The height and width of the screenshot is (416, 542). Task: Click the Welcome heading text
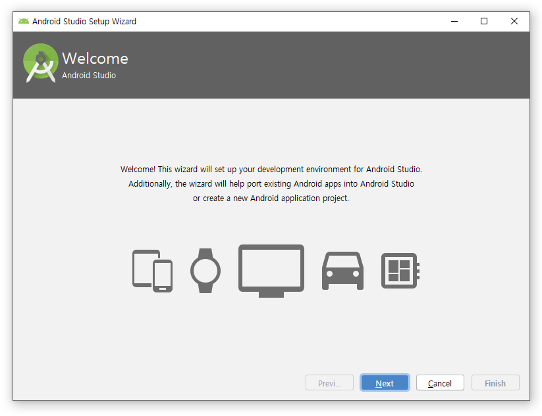95,58
